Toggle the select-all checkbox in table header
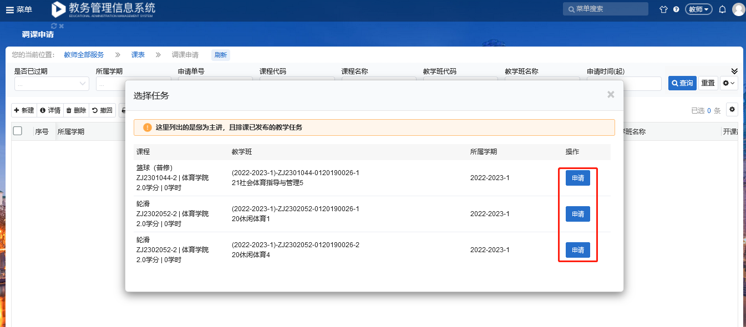Viewport: 746px width, 327px height. (x=18, y=131)
